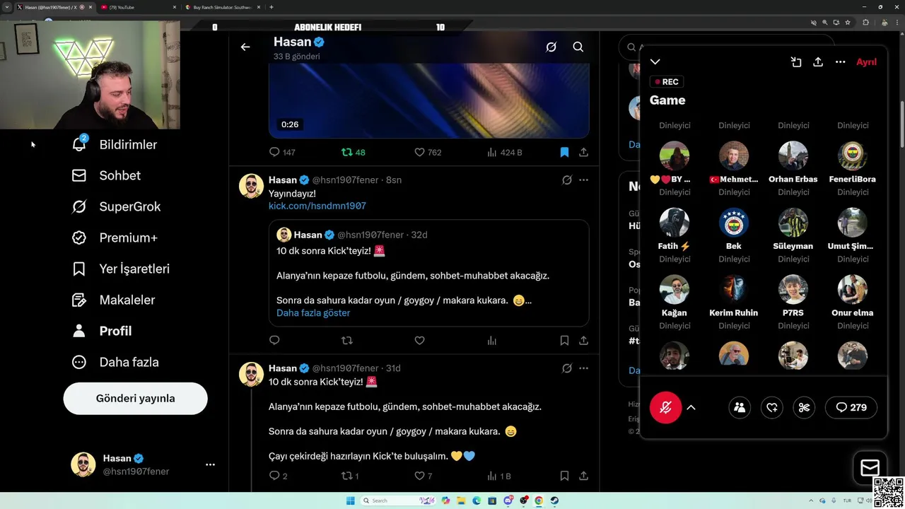The height and width of the screenshot is (509, 905).
Task: Open more options on 31d post
Action: click(x=583, y=368)
